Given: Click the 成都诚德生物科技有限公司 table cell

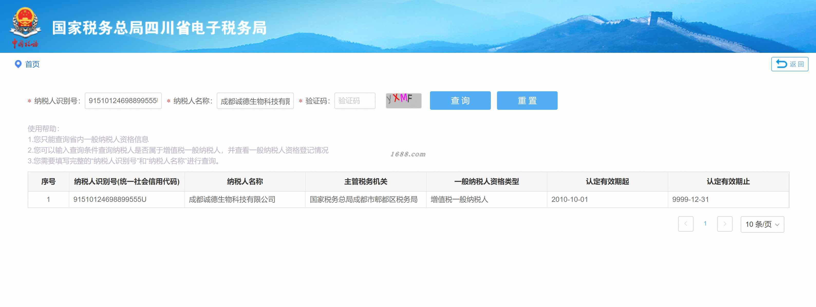Looking at the screenshot, I should (x=232, y=200).
